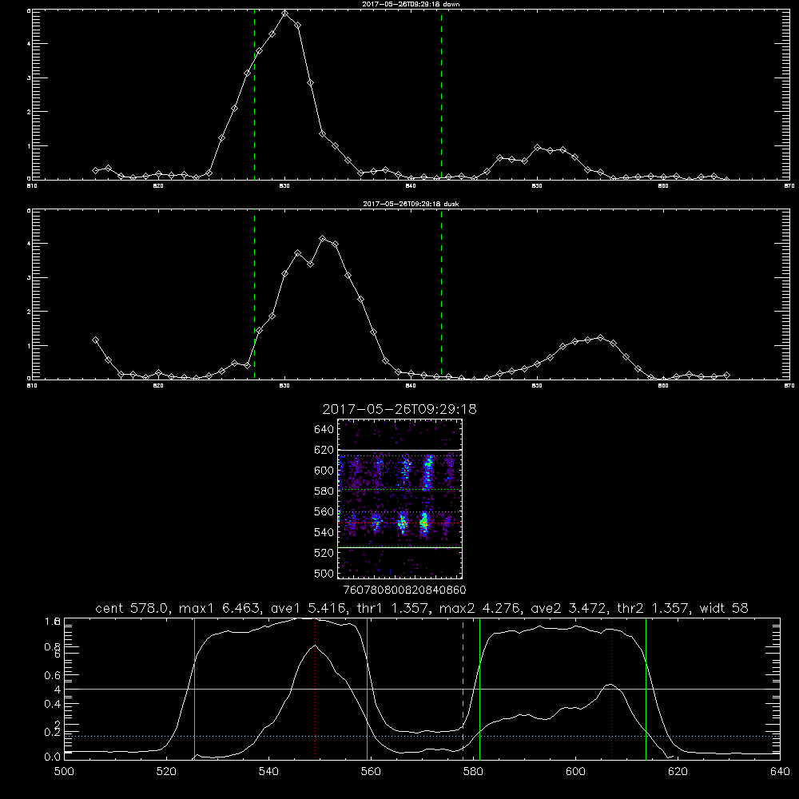Screen dimensions: 799x799
Task: Select right green dashed line in dusk plot
Action: [441, 296]
